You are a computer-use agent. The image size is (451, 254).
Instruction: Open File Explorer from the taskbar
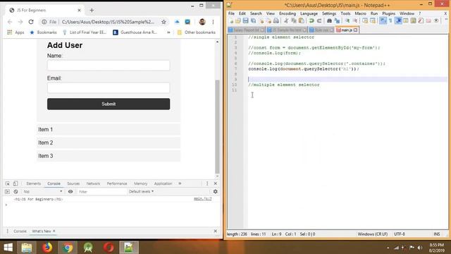(x=27, y=248)
